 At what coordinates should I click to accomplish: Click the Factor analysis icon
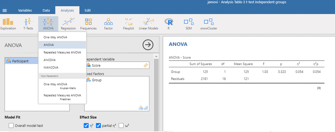[108, 24]
